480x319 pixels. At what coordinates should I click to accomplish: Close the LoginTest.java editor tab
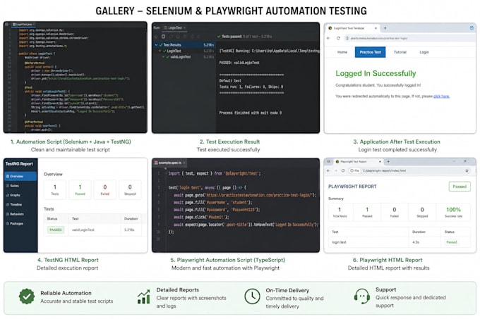coord(34,24)
